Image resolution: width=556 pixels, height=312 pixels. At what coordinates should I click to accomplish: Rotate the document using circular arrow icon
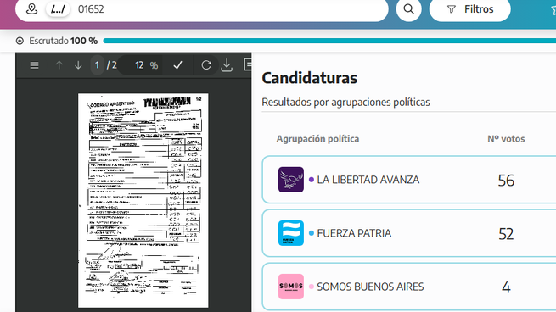[206, 65]
